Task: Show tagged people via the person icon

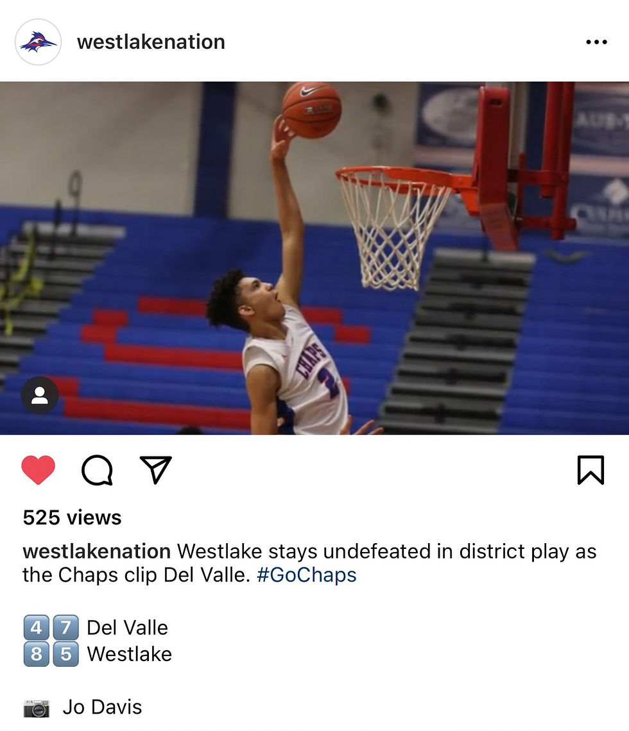Action: tap(40, 396)
